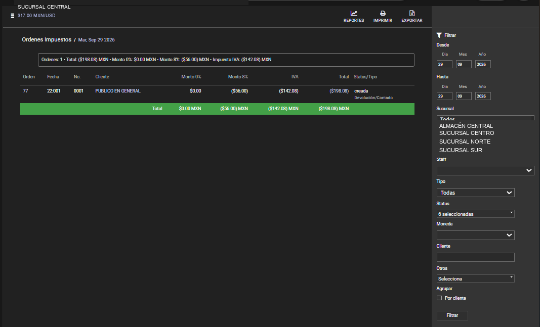Viewport: 540px width, 327px height.
Task: Click the Monto 8% column header
Action: coord(238,77)
